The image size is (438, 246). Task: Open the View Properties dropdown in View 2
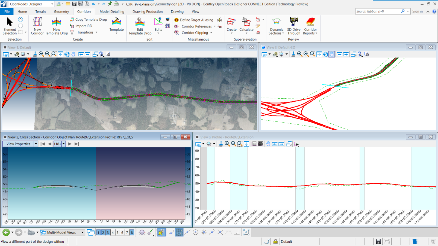[x=36, y=144]
